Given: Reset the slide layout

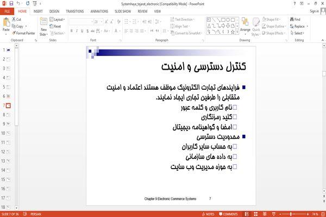Looking at the screenshot, I should tap(55, 26).
